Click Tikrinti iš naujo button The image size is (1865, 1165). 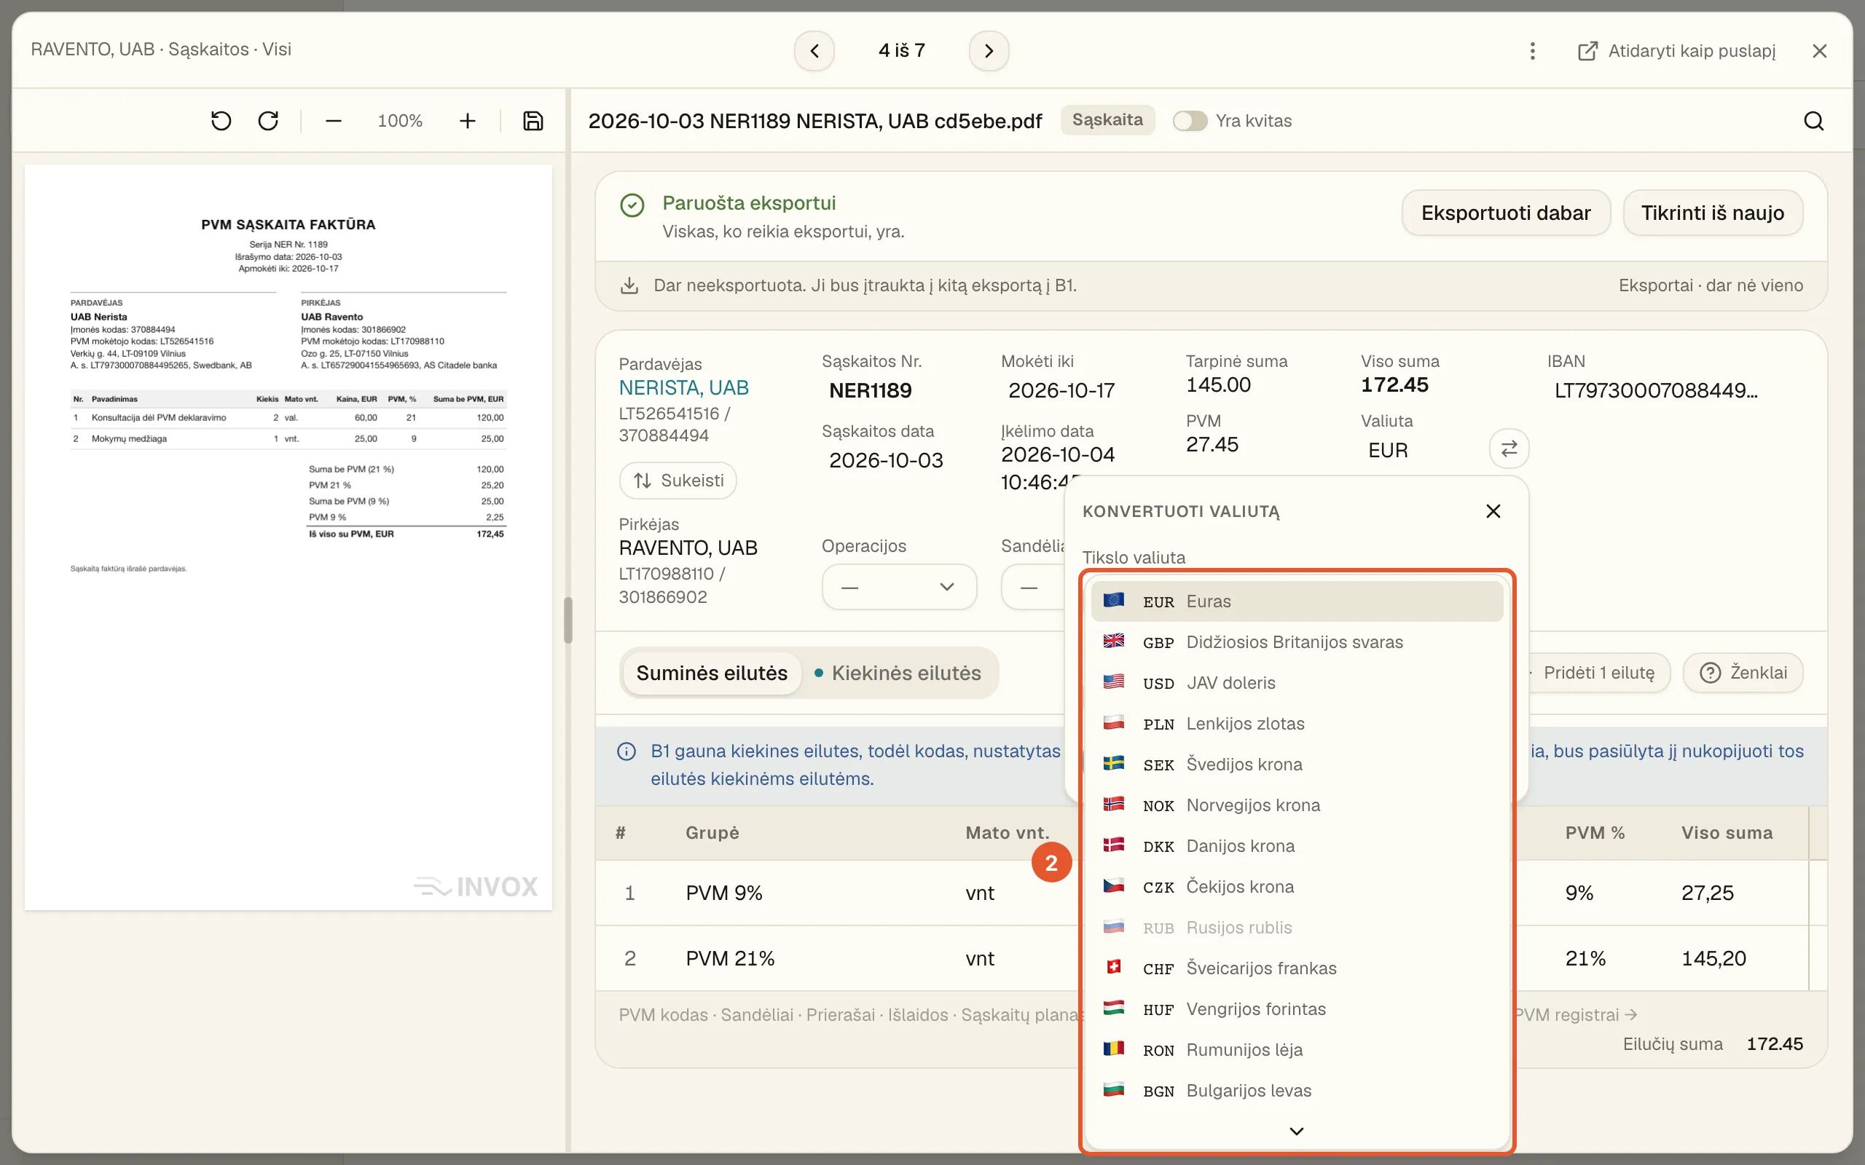pos(1713,213)
